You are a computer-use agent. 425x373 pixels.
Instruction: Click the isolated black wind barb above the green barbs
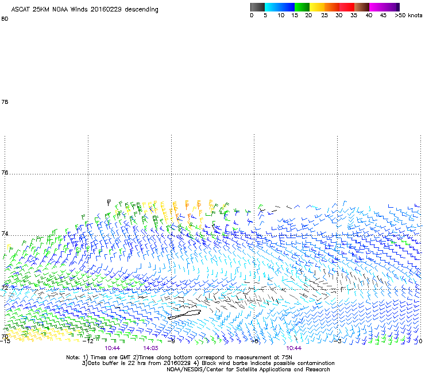(109, 203)
